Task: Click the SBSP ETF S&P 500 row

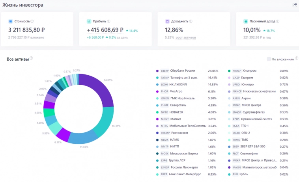Action: [x=258, y=147]
